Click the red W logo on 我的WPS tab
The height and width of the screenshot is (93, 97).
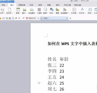tap(27, 18)
